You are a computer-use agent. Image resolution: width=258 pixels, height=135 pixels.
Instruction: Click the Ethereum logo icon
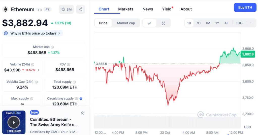pos(5,10)
